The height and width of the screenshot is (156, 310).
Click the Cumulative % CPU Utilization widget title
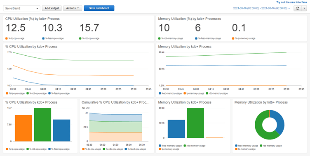[116, 102]
